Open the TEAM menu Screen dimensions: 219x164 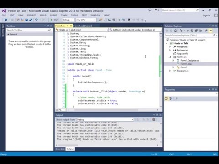pyautogui.click(x=64, y=15)
